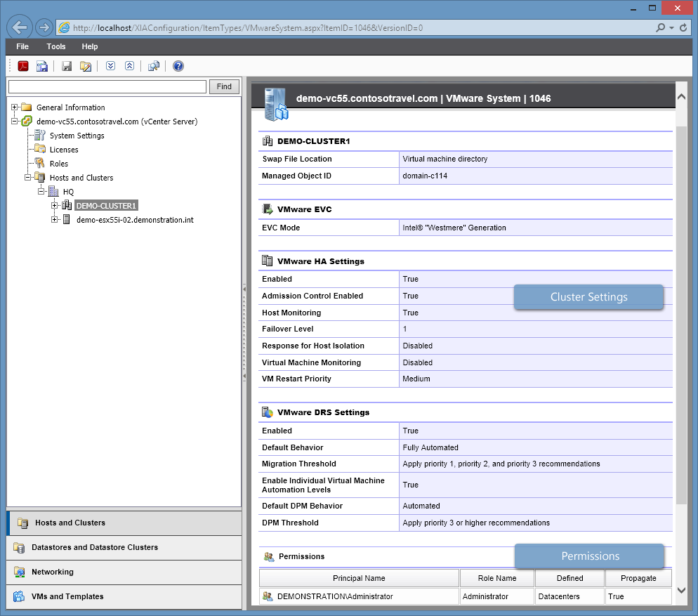This screenshot has width=698, height=616.
Task: Expand all sections using double-up chevron icon
Action: click(129, 65)
